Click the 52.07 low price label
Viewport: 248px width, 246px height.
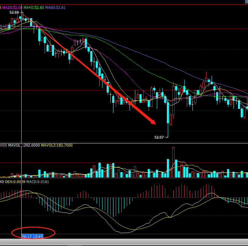tap(159, 137)
